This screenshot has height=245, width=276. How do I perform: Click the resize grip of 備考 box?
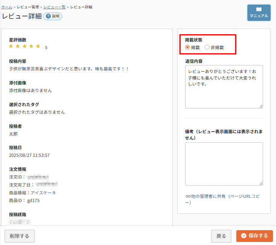261,183
